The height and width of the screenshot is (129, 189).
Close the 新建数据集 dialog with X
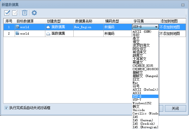[183, 5]
